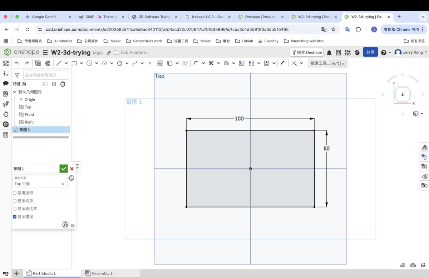Select the Dimension tool
429x278 pixels.
coord(283,63)
